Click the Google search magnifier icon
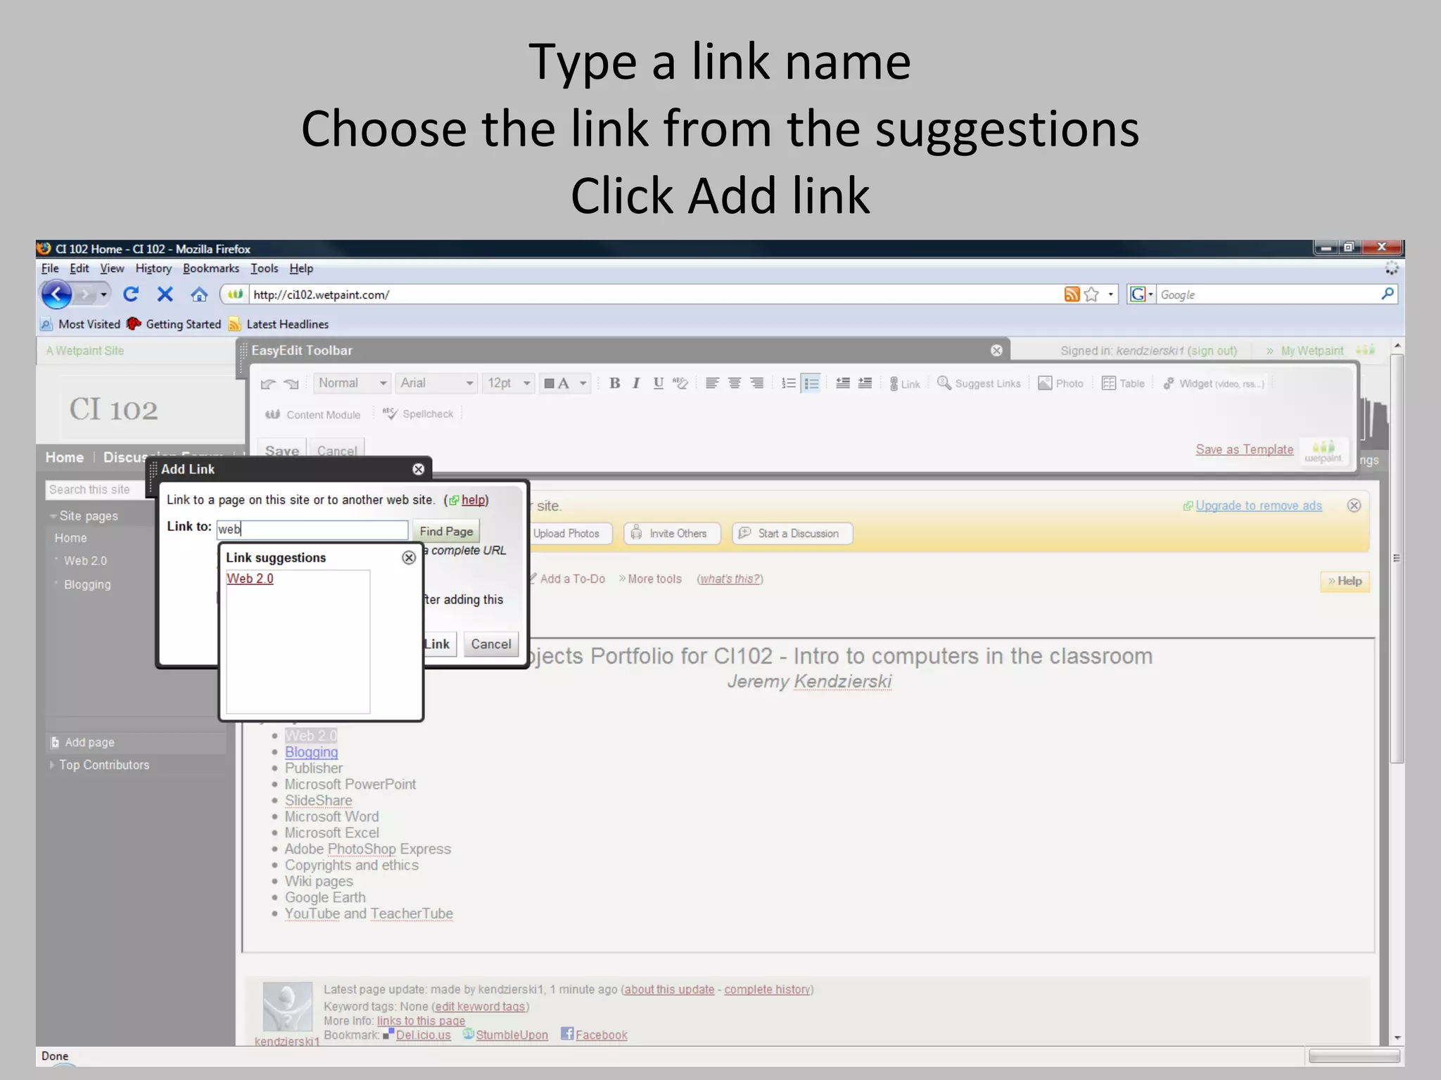 [x=1387, y=294]
